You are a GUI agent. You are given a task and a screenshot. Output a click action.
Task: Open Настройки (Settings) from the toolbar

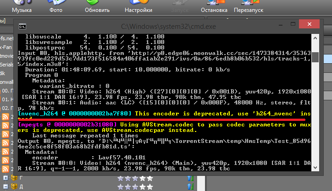[x=138, y=6]
